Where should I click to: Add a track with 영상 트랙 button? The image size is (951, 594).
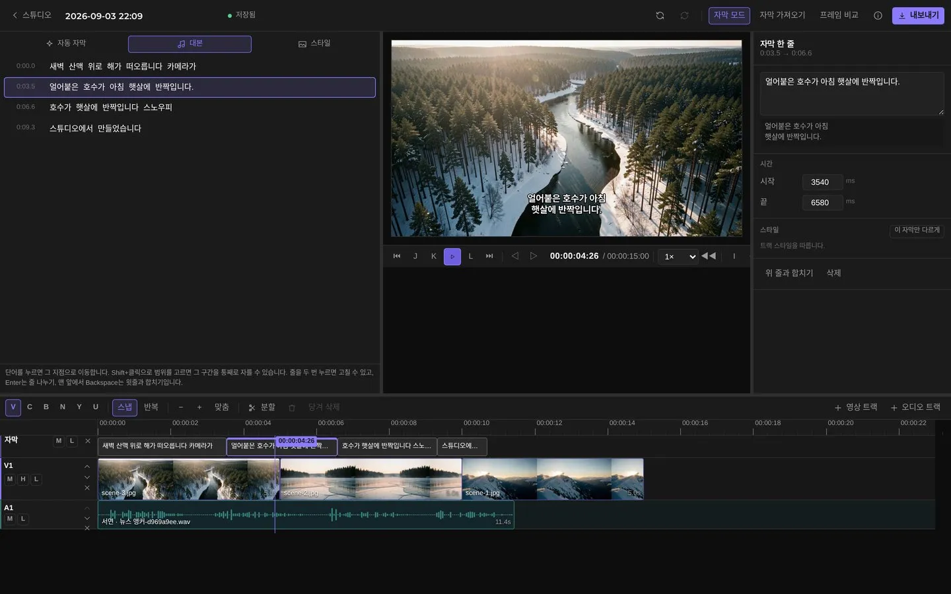point(856,407)
